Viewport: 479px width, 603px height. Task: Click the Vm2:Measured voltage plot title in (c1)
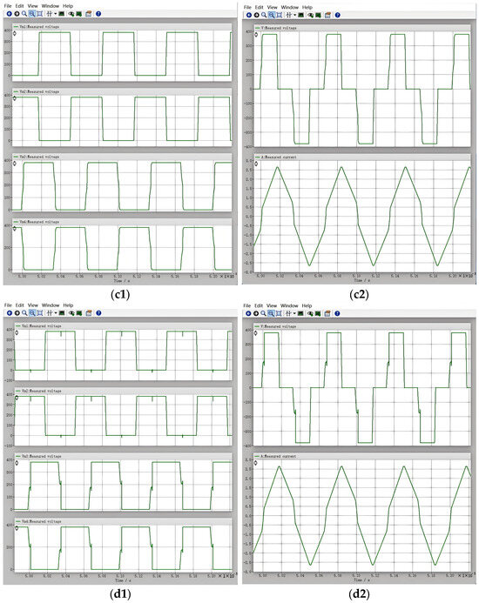coord(39,92)
